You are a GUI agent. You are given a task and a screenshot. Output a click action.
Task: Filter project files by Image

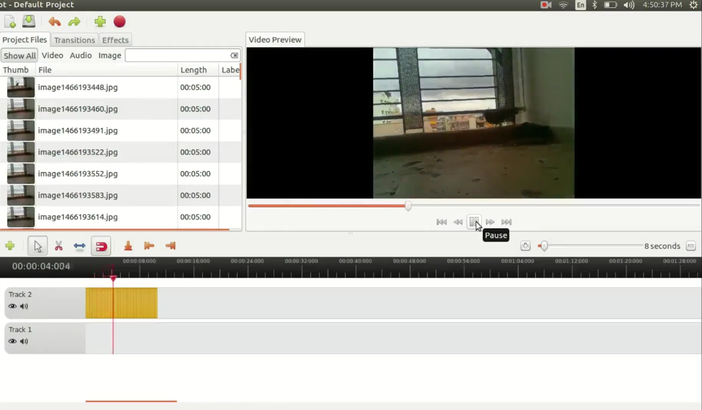point(110,55)
